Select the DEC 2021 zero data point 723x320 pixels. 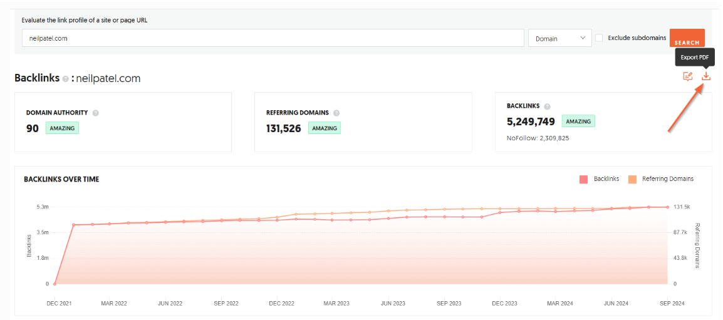click(55, 284)
